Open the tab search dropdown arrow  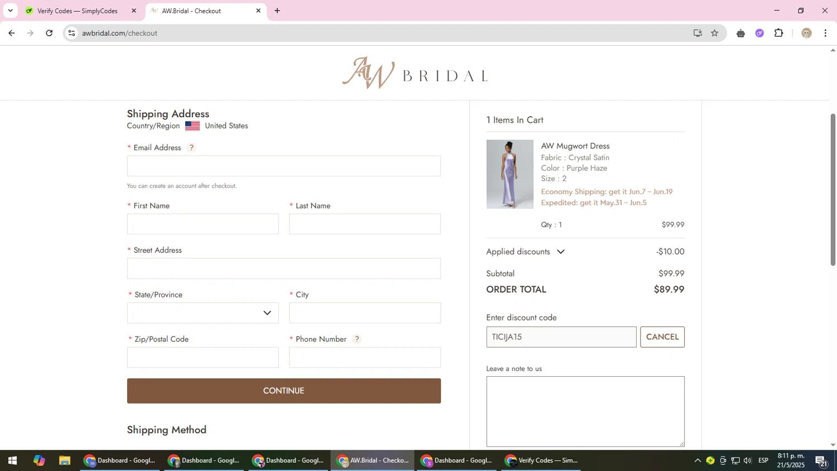coord(10,11)
